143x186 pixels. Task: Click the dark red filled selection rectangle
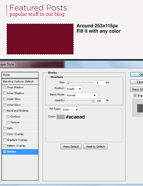click(x=40, y=39)
